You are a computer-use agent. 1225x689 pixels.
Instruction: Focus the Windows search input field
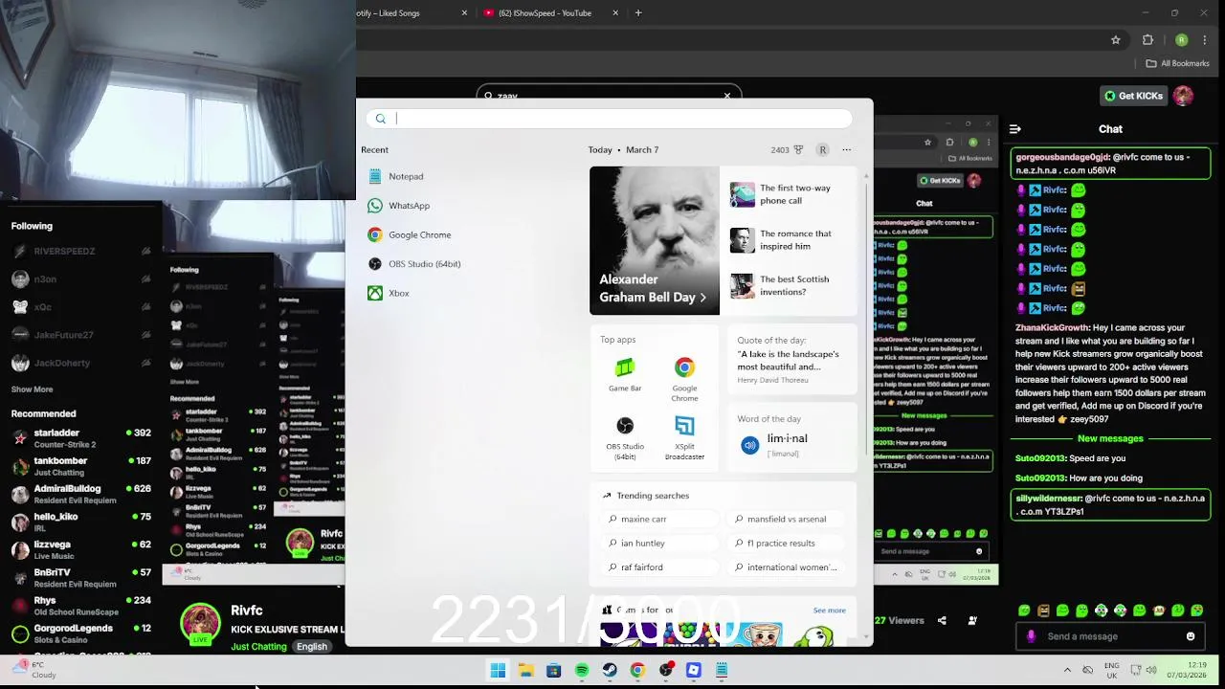coord(609,119)
